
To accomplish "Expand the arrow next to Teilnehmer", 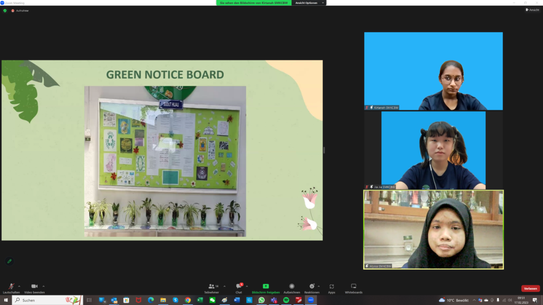I will [224, 286].
